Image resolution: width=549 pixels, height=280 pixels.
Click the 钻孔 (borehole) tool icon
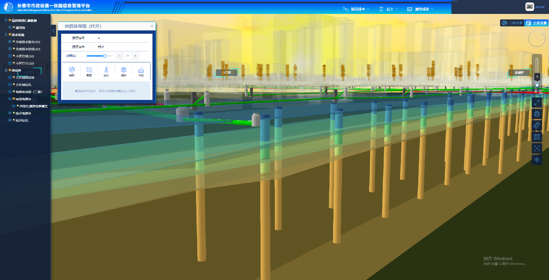click(106, 70)
